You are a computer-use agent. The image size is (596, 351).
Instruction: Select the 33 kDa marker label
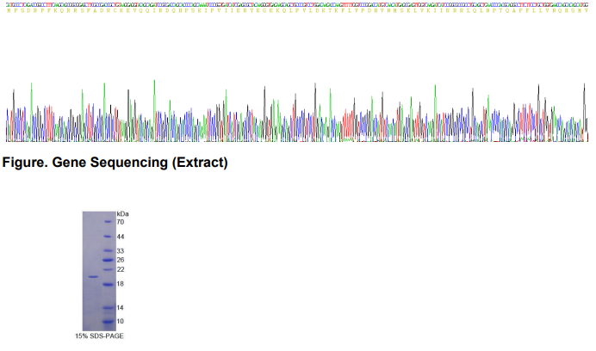click(x=121, y=251)
